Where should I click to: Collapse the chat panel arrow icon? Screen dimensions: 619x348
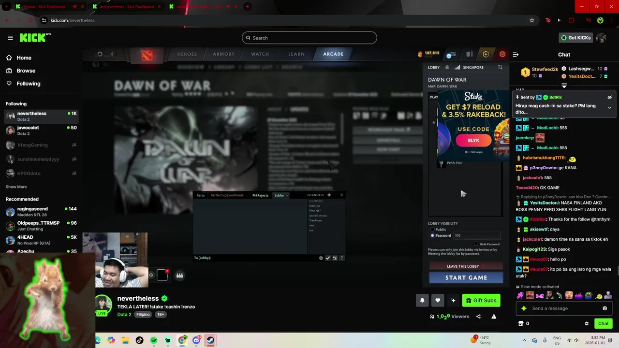(x=516, y=55)
